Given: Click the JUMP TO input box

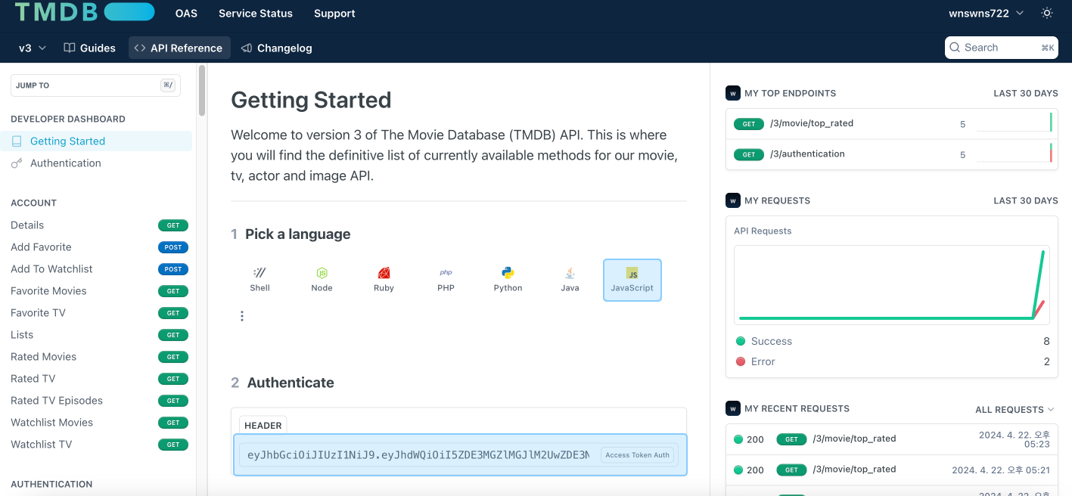Looking at the screenshot, I should (x=95, y=85).
